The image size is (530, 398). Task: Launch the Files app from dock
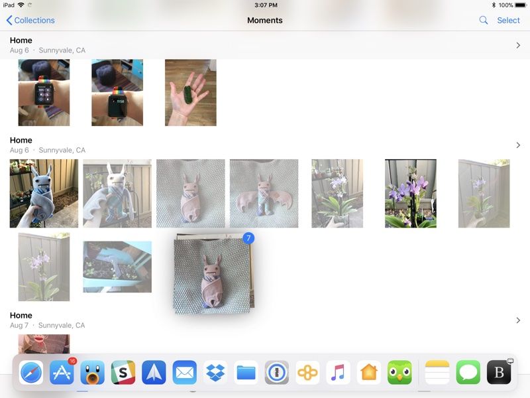pos(246,372)
